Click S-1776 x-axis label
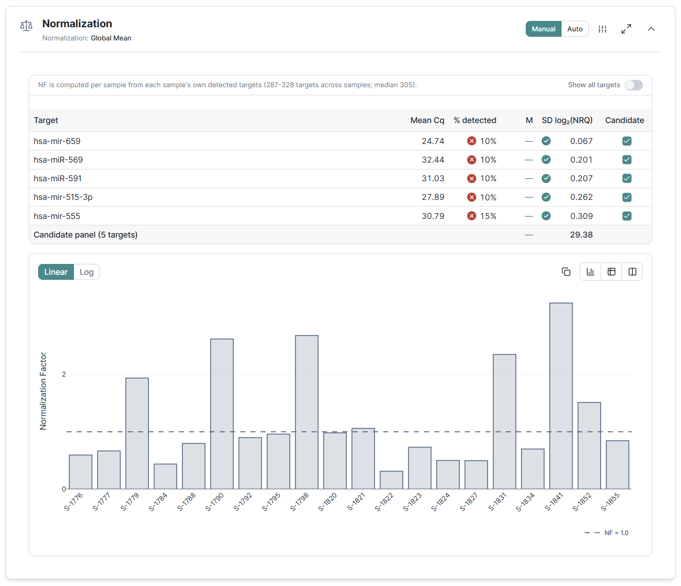 coord(74,502)
